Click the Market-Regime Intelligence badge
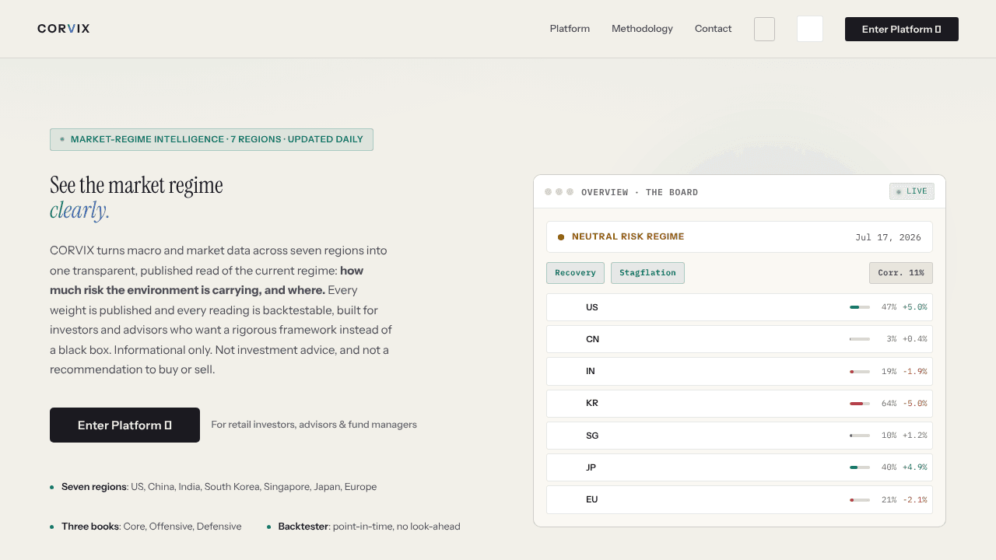 coord(212,139)
